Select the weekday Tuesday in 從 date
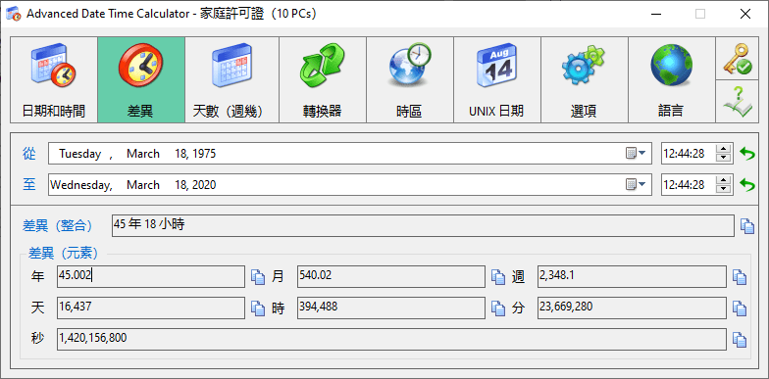The height and width of the screenshot is (379, 769). coord(80,154)
